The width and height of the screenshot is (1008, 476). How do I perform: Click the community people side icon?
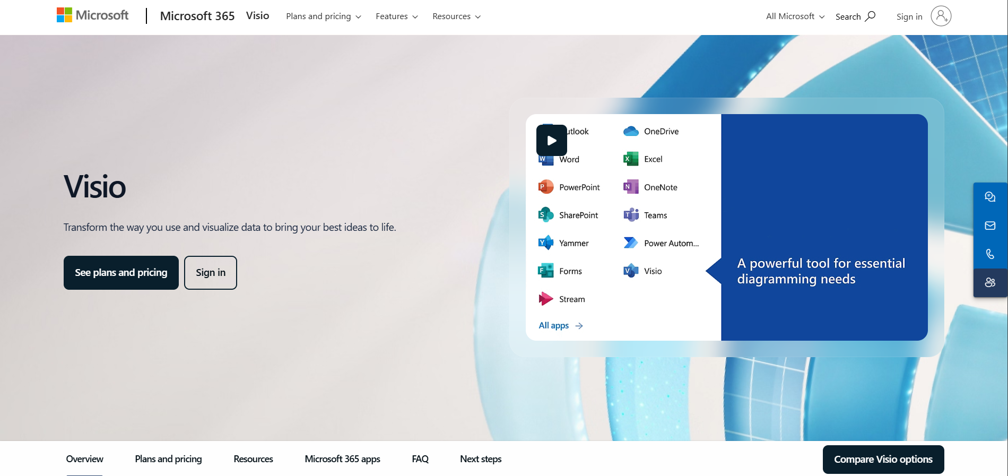click(x=990, y=282)
